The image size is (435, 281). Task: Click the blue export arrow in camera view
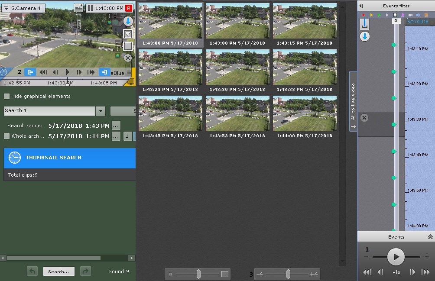(128, 21)
